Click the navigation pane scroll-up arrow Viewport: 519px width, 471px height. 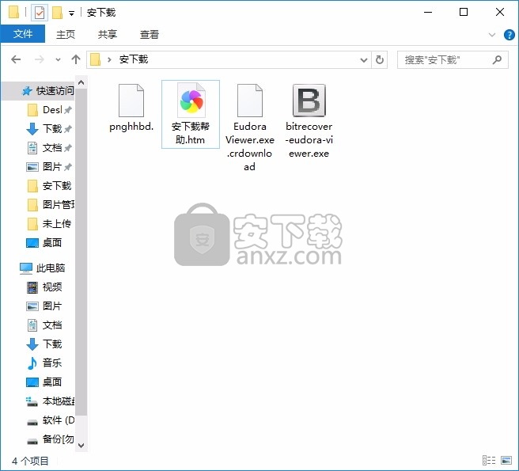pyautogui.click(x=81, y=82)
